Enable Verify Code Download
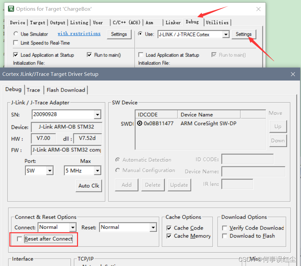Image resolution: width=301 pixels, height=266 pixels. coord(224,228)
